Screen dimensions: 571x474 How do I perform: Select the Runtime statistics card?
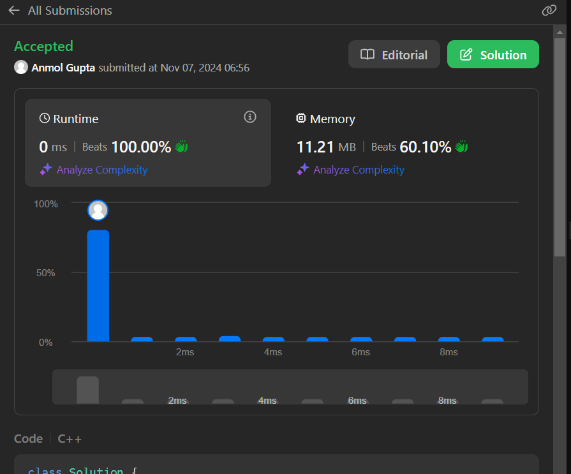tap(148, 143)
